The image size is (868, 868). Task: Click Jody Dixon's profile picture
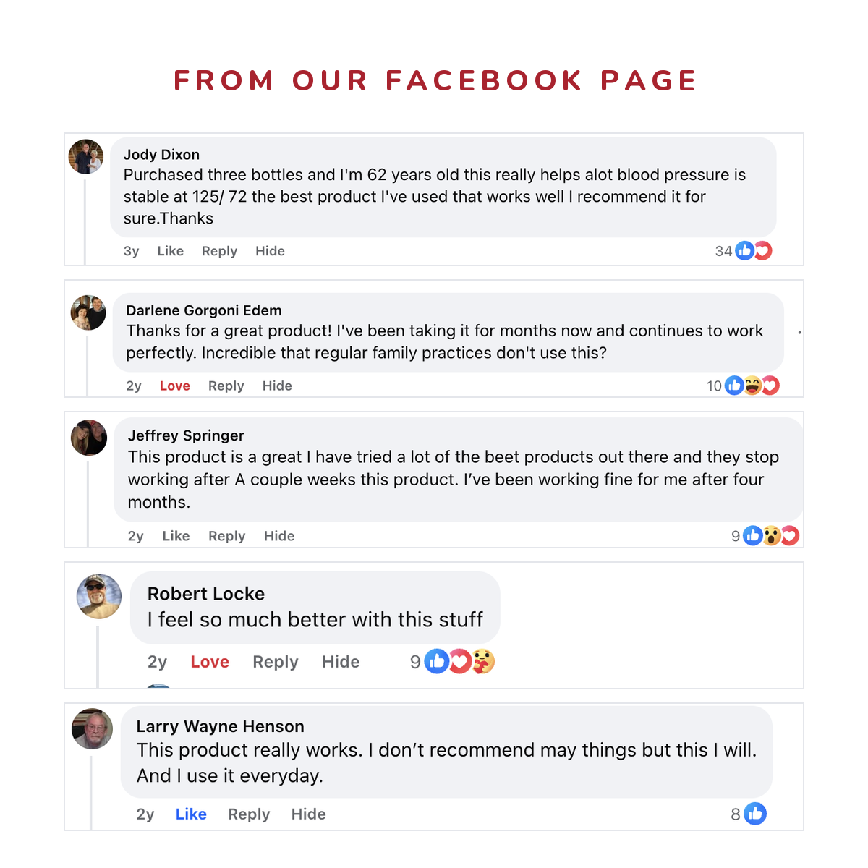(x=86, y=157)
